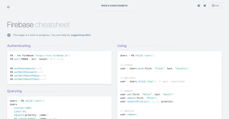Image resolution: width=229 pixels, height=119 pixels.
Task: Click the 'https://xxx.firebase.io' URL string
Action: tap(52, 56)
